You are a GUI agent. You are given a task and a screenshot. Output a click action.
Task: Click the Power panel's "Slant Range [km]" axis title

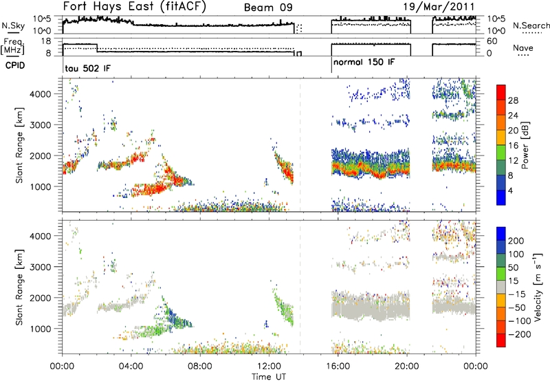19,145
